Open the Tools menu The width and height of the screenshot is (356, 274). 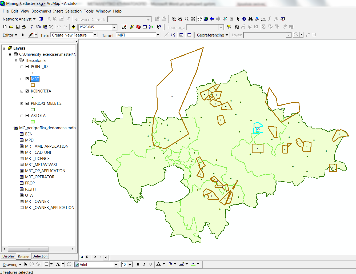[x=89, y=11]
